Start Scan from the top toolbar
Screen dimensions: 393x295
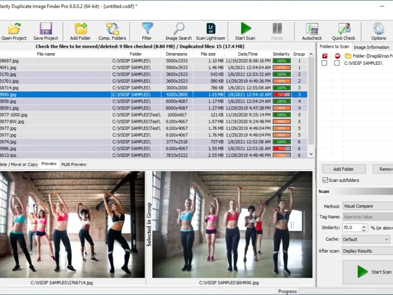[x=245, y=31]
